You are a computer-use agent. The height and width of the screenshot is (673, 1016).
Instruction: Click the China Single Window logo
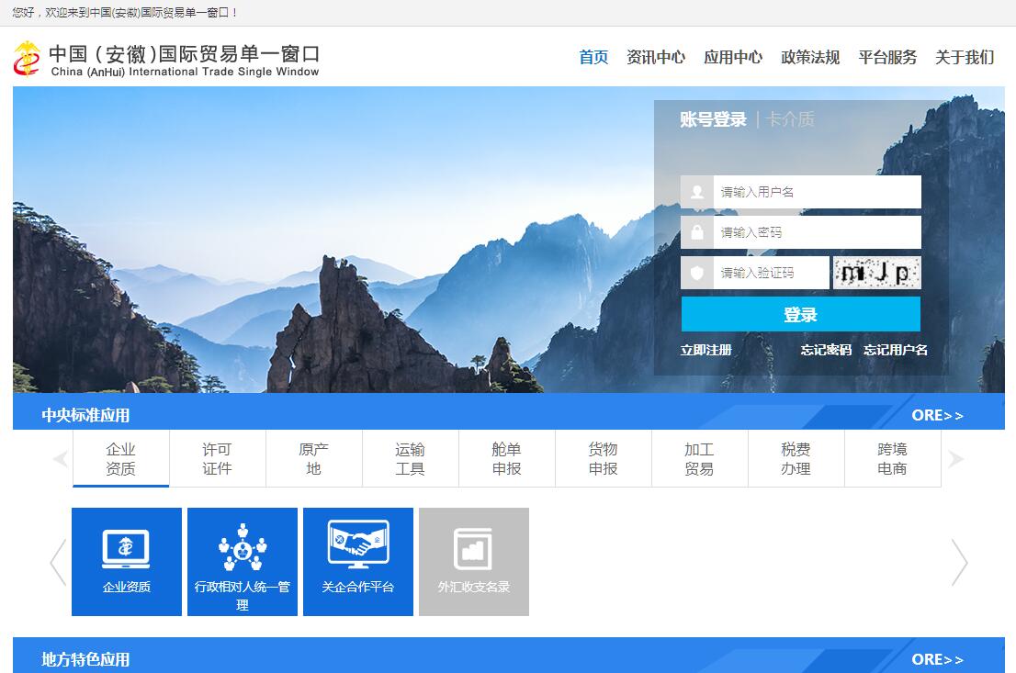[x=166, y=59]
